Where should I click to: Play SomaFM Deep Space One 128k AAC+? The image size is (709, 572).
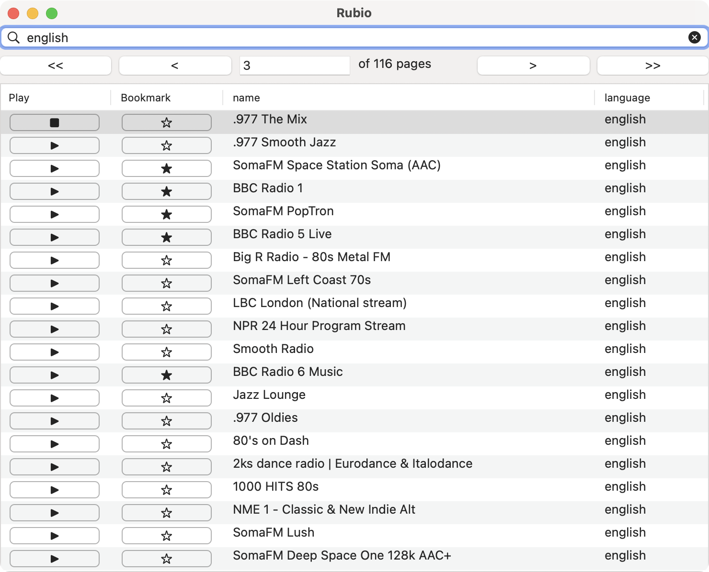pyautogui.click(x=55, y=559)
